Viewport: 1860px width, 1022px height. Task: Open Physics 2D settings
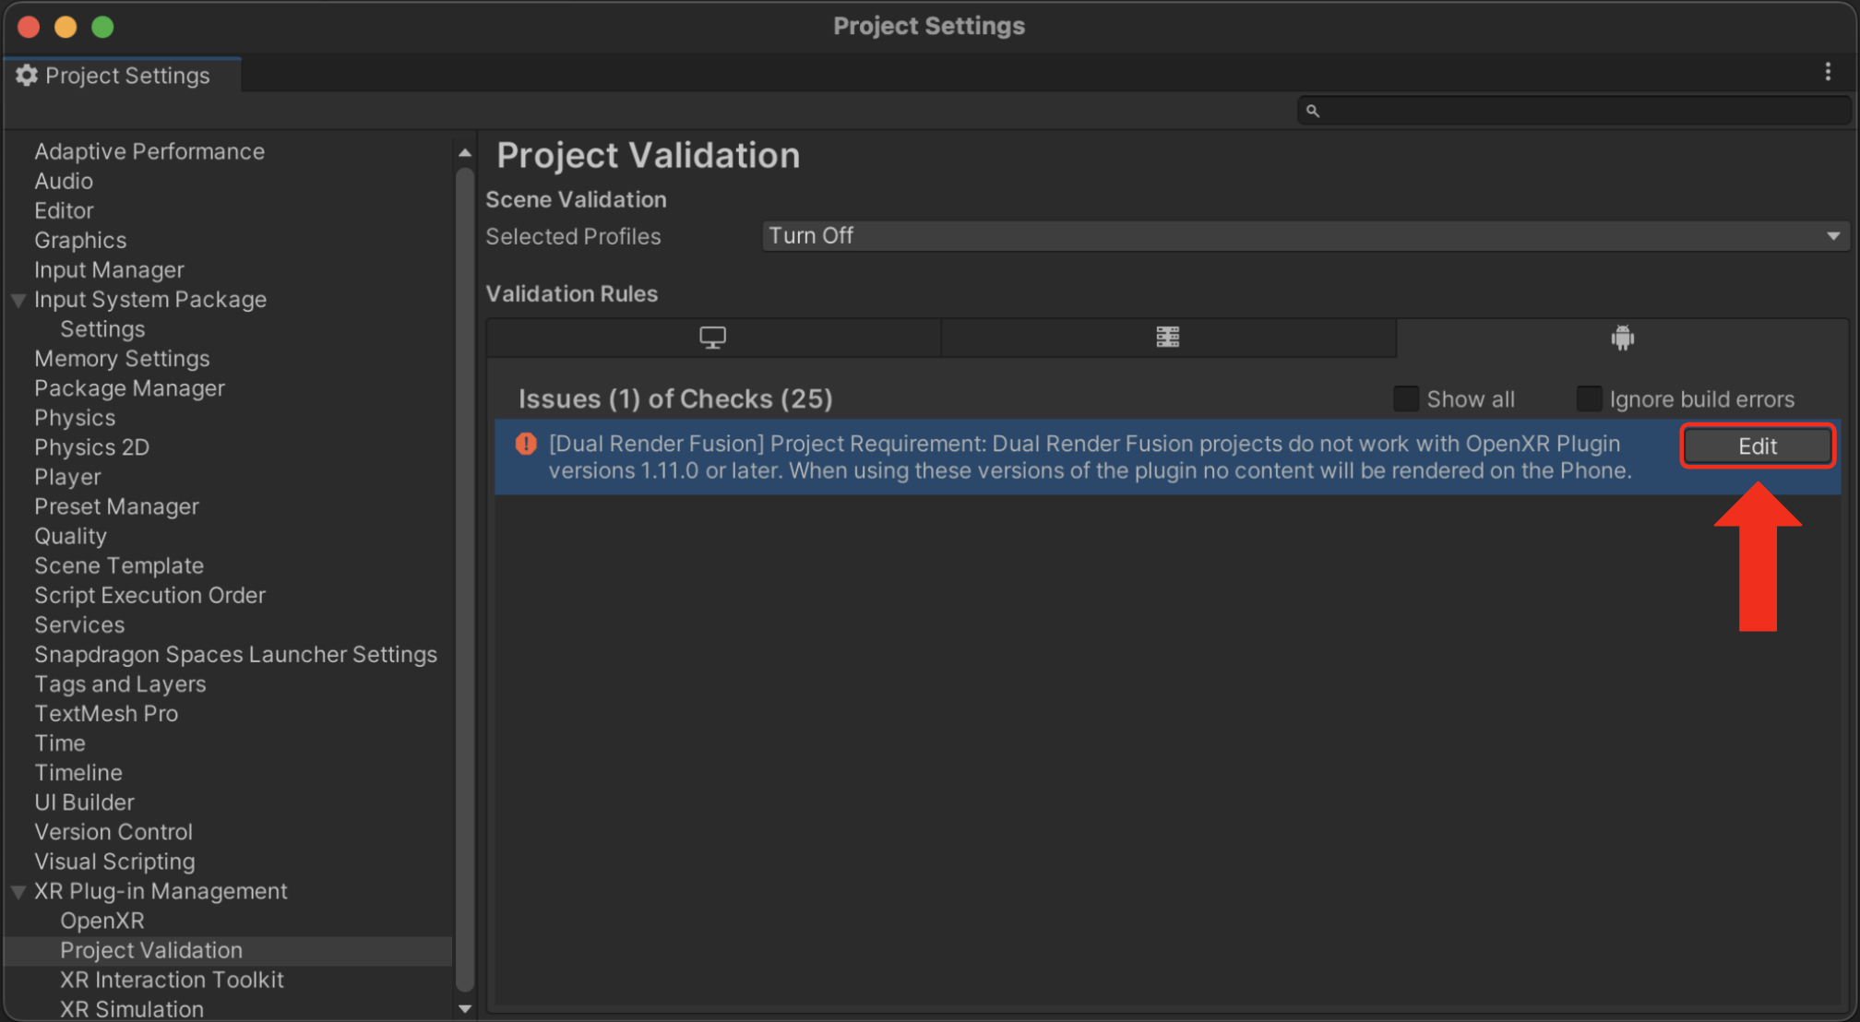click(91, 446)
